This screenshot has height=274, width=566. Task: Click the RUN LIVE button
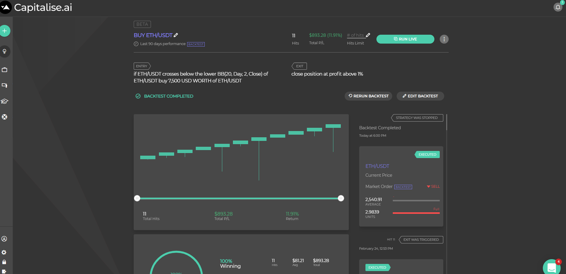pos(405,39)
